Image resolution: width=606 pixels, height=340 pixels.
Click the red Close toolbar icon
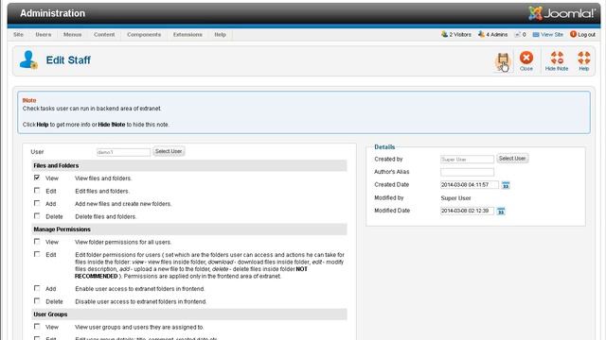coord(526,60)
